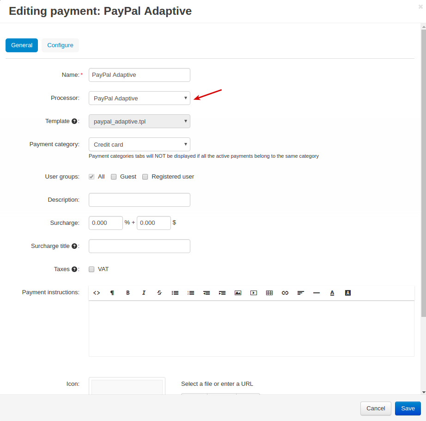Open text alignment options in editor
This screenshot has width=426, height=421.
301,293
